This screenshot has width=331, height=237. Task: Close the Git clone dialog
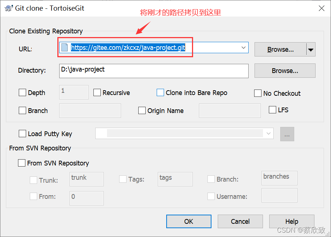tap(321, 8)
